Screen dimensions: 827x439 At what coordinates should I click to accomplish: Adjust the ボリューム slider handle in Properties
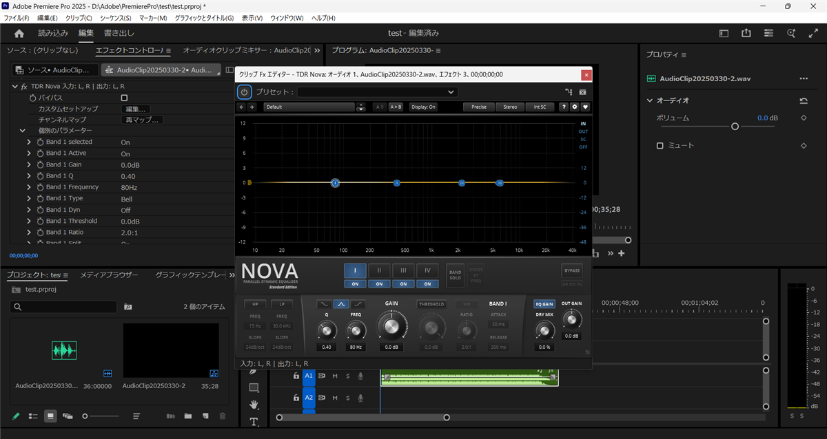point(735,127)
